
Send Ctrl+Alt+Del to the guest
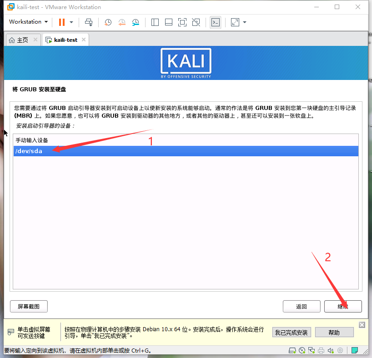tap(89, 22)
